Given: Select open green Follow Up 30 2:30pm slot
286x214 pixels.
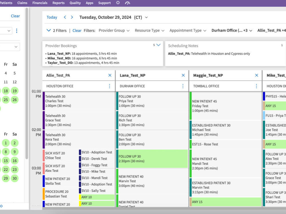Looking at the screenshot, I should click(152, 159).
